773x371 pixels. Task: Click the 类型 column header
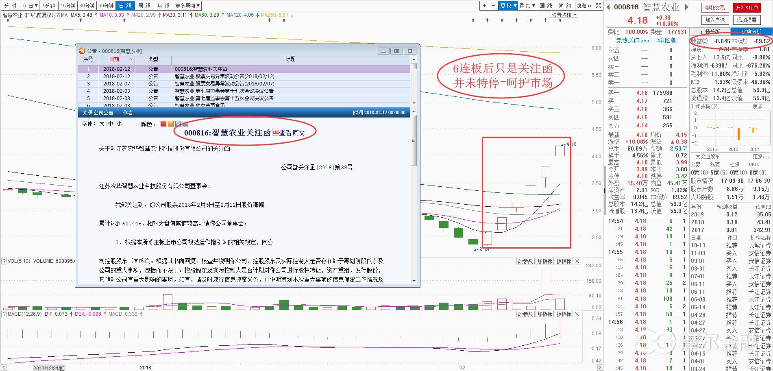[x=153, y=59]
